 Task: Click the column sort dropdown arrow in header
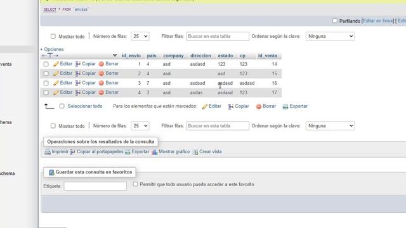pyautogui.click(x=115, y=56)
